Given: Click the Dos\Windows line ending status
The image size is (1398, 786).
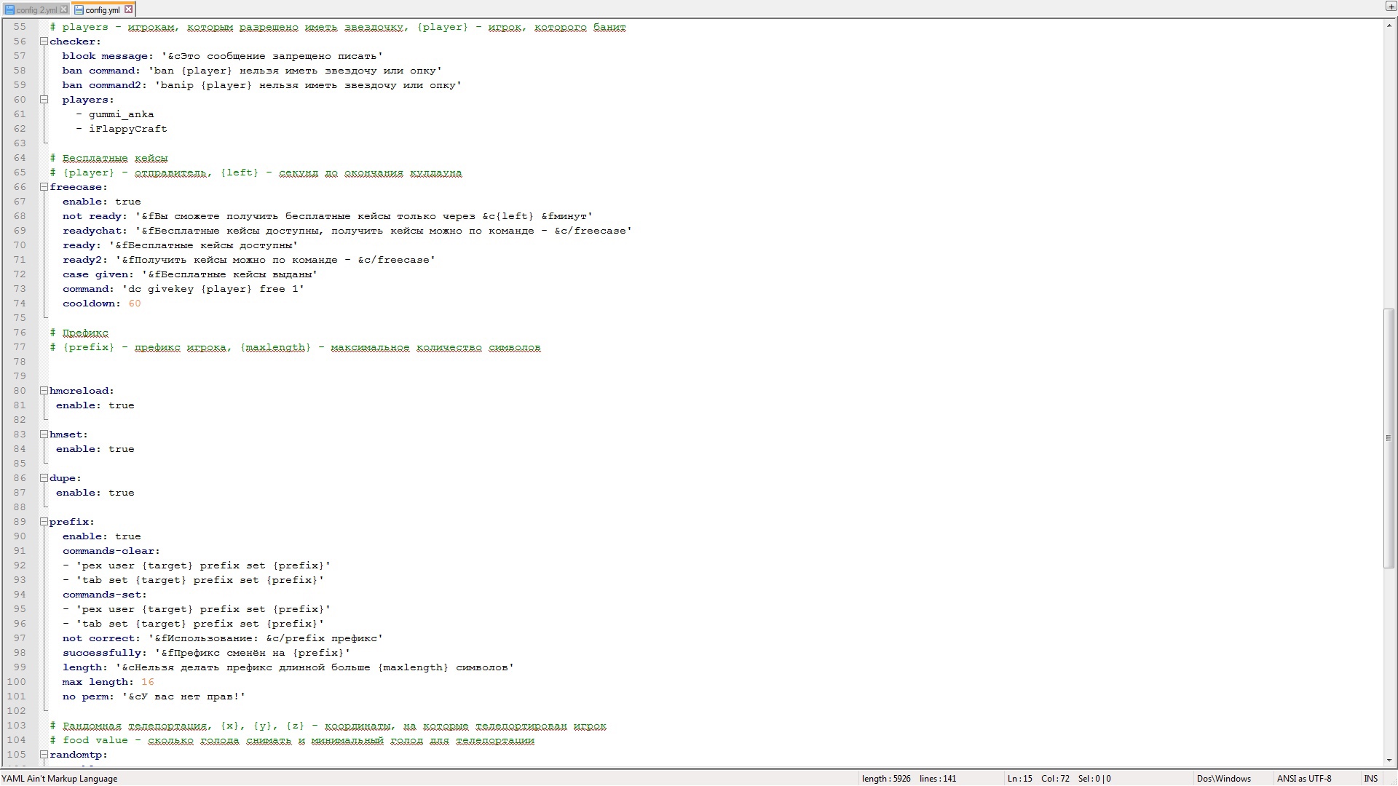Looking at the screenshot, I should coord(1223,779).
